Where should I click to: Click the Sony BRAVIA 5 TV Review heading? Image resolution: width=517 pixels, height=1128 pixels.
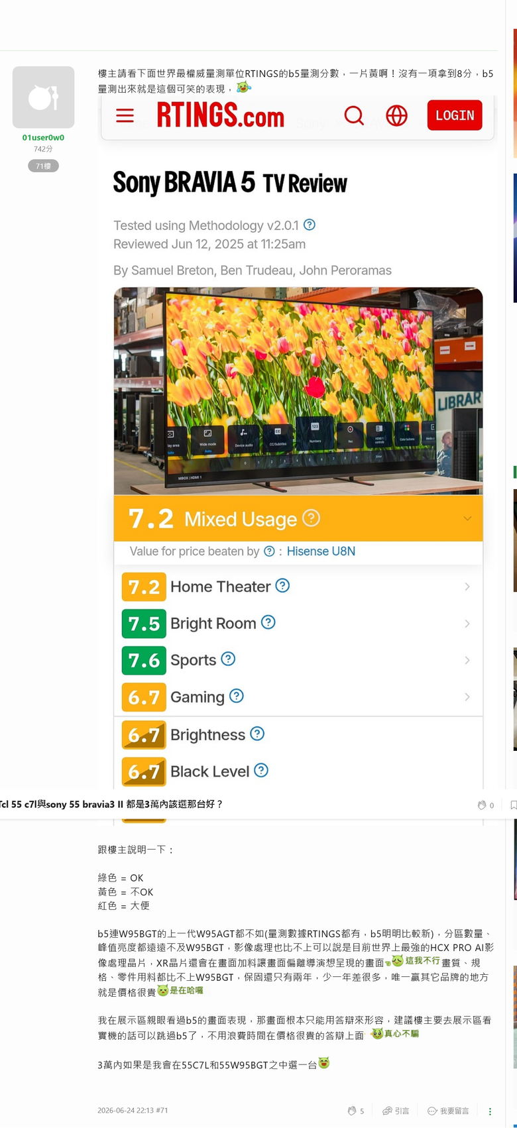pyautogui.click(x=230, y=182)
